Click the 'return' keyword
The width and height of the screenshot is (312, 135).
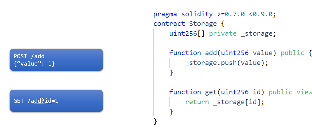pos(197,102)
